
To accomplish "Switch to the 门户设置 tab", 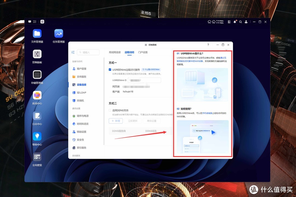I will pos(143,52).
